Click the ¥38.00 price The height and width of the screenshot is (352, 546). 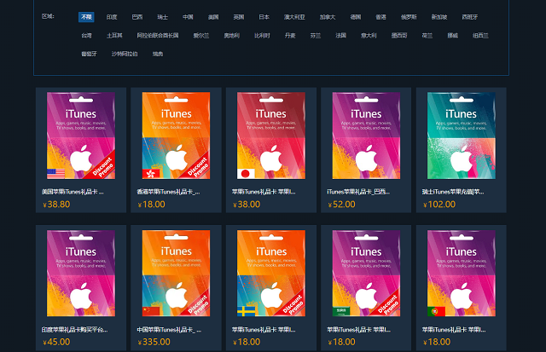[247, 205]
